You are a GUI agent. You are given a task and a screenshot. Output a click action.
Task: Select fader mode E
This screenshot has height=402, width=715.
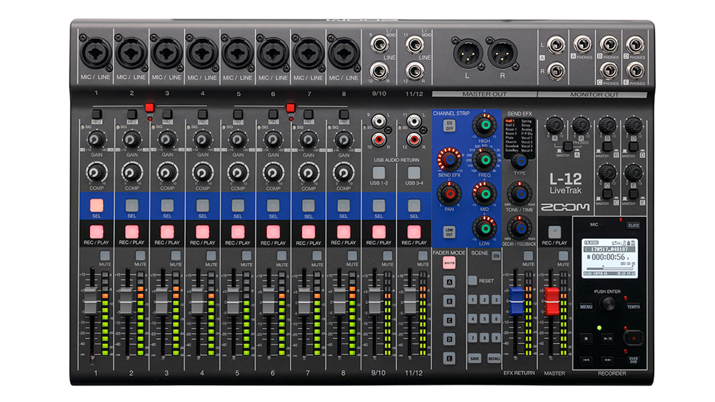tap(450, 358)
